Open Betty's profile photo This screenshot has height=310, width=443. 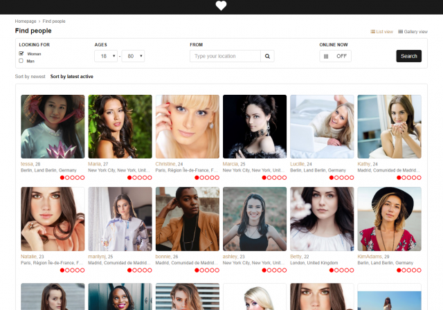322,219
